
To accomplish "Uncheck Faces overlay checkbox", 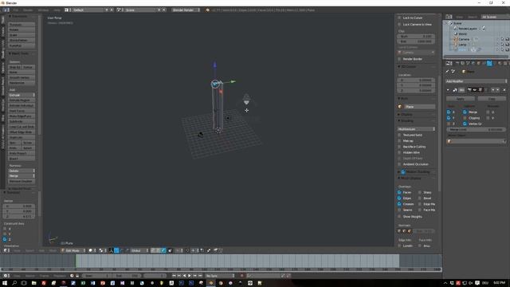I will 399,192.
